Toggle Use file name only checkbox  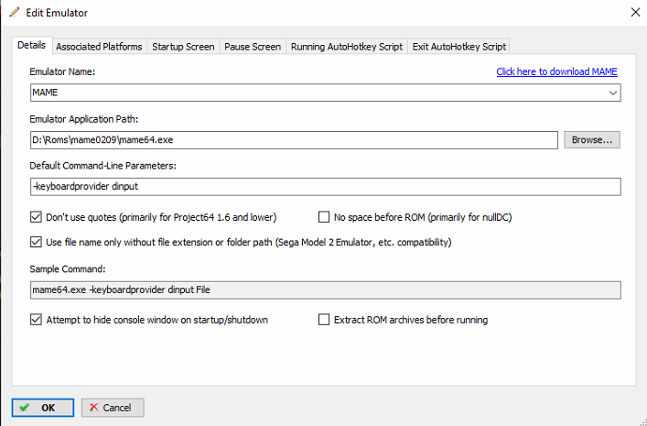click(x=36, y=242)
